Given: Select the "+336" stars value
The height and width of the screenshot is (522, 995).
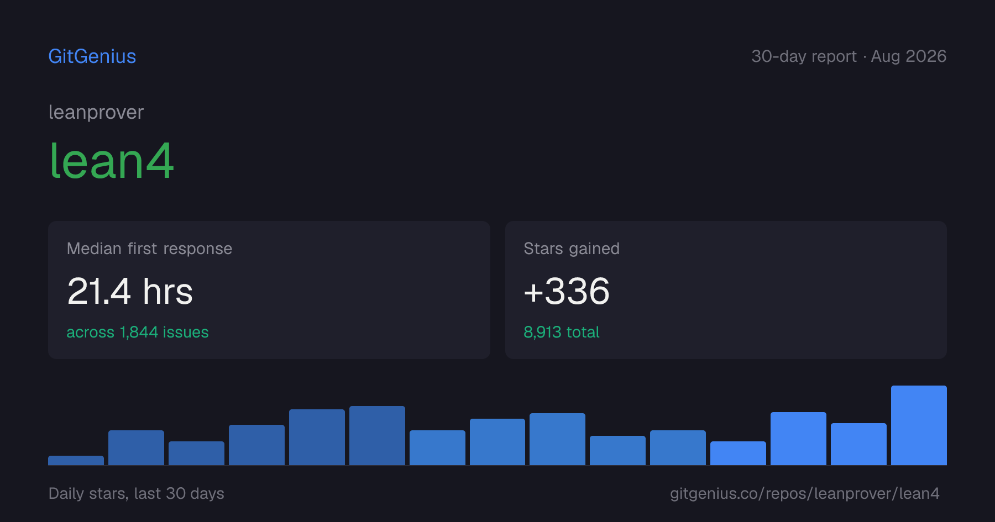Looking at the screenshot, I should 567,291.
